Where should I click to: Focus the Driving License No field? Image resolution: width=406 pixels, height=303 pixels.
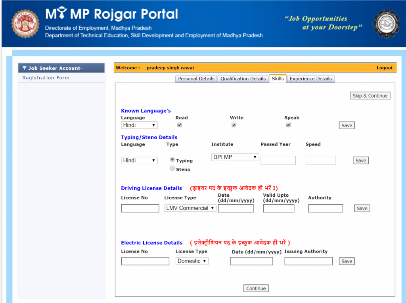(140, 208)
